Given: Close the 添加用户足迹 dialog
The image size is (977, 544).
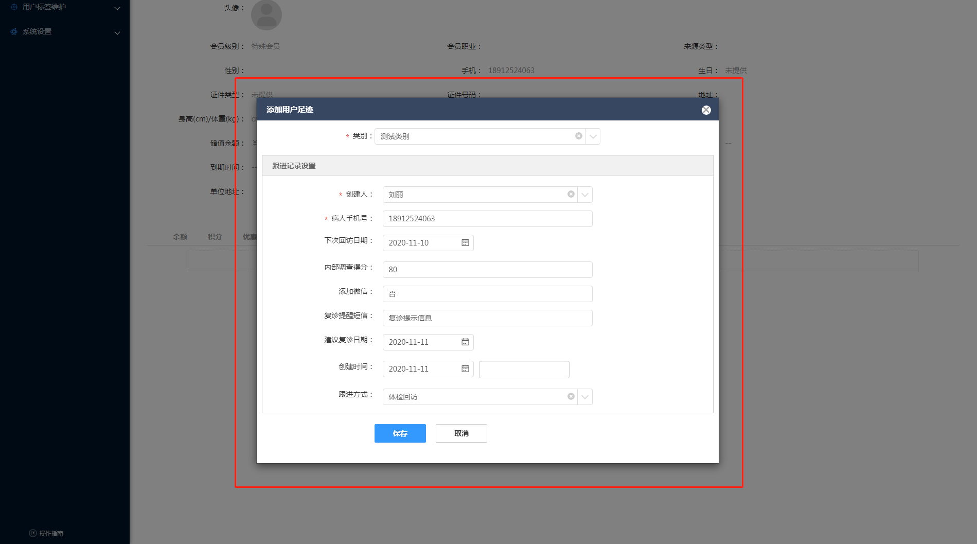Looking at the screenshot, I should 706,110.
